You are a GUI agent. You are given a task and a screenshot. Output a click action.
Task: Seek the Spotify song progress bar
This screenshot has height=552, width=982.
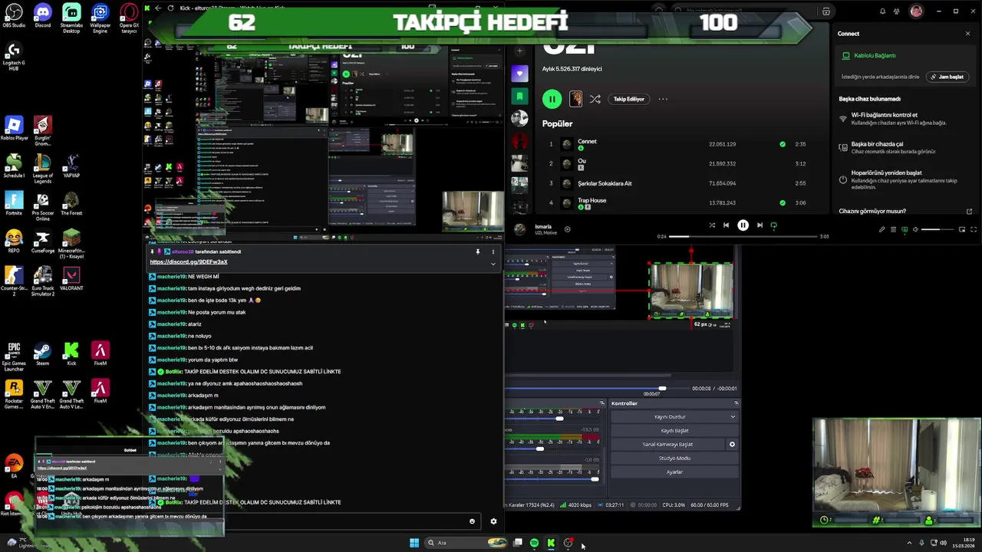point(743,236)
